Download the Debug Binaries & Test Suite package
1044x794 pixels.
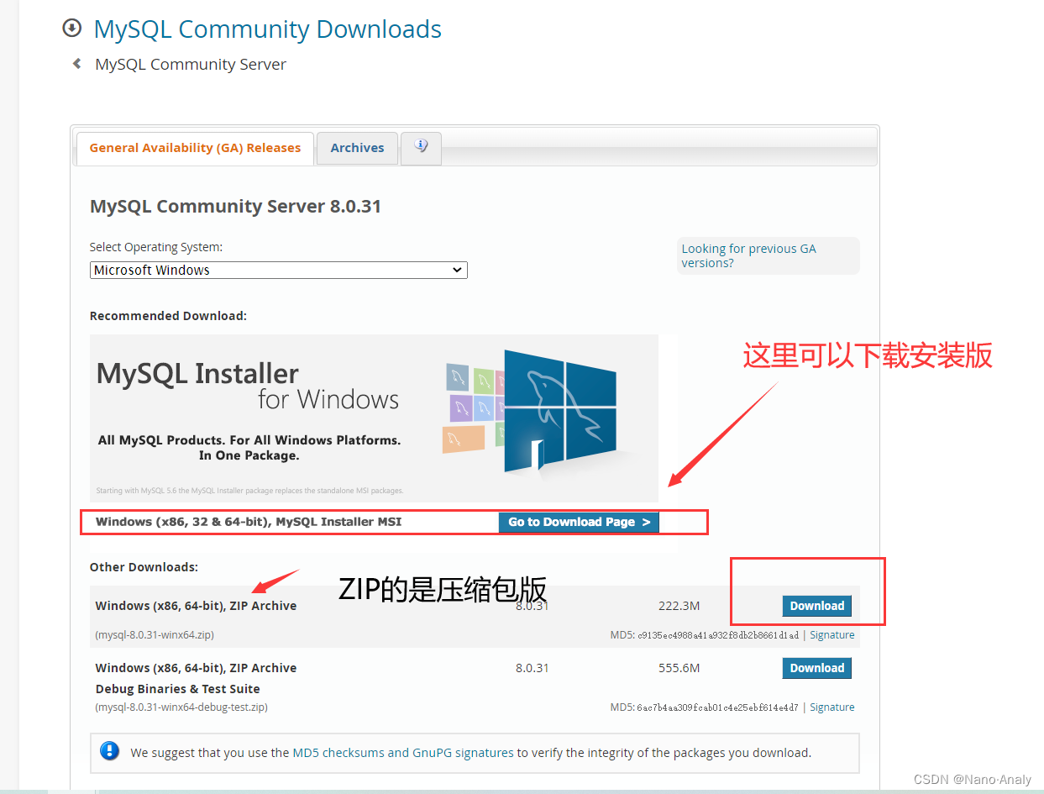[x=816, y=667]
